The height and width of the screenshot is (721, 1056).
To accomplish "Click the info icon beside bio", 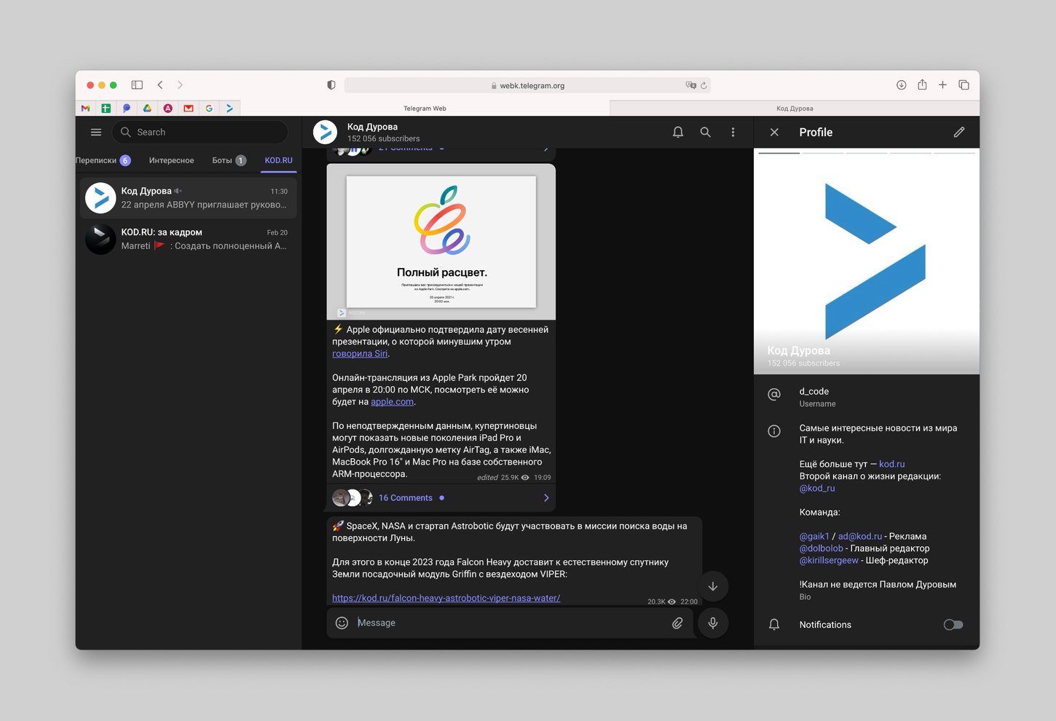I will pyautogui.click(x=774, y=431).
